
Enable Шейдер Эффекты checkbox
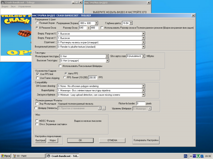(x=36, y=108)
